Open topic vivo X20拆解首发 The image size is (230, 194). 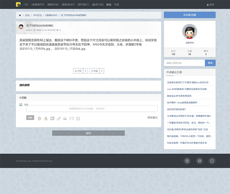(187, 89)
